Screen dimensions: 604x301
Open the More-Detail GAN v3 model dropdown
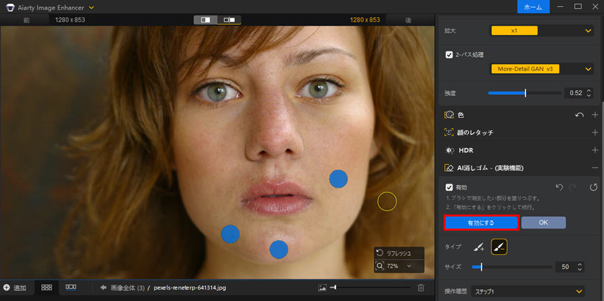[x=541, y=69]
